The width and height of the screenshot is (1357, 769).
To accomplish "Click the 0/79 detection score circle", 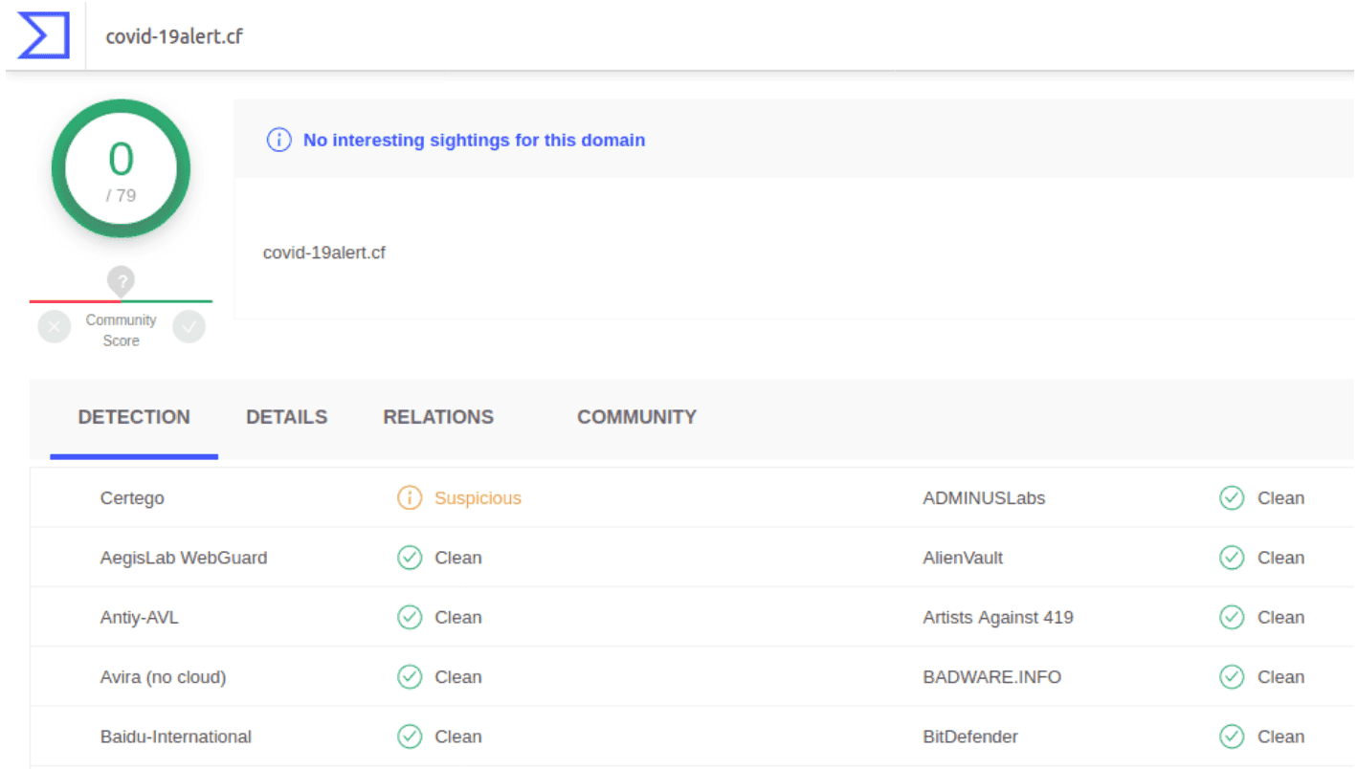I will tap(121, 169).
